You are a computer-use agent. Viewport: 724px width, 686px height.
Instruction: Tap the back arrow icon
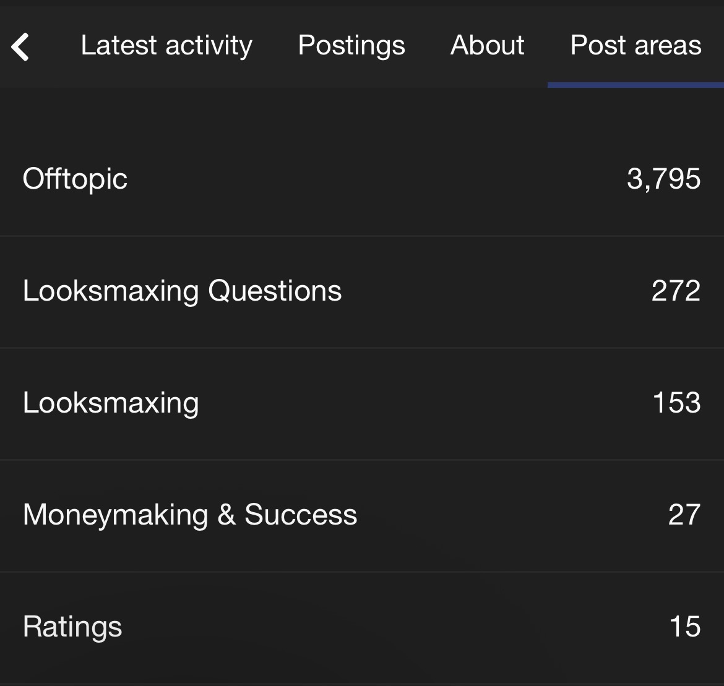click(x=20, y=46)
